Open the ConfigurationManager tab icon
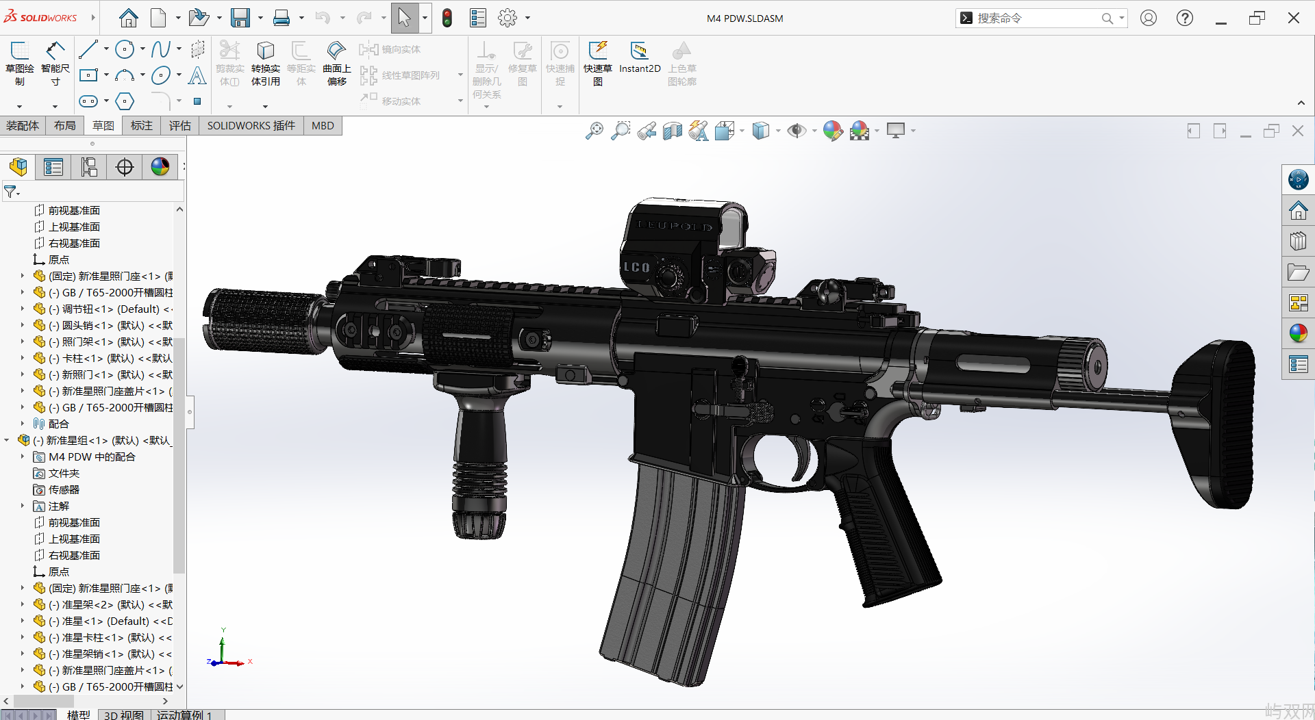Viewport: 1315px width, 720px height. point(89,167)
